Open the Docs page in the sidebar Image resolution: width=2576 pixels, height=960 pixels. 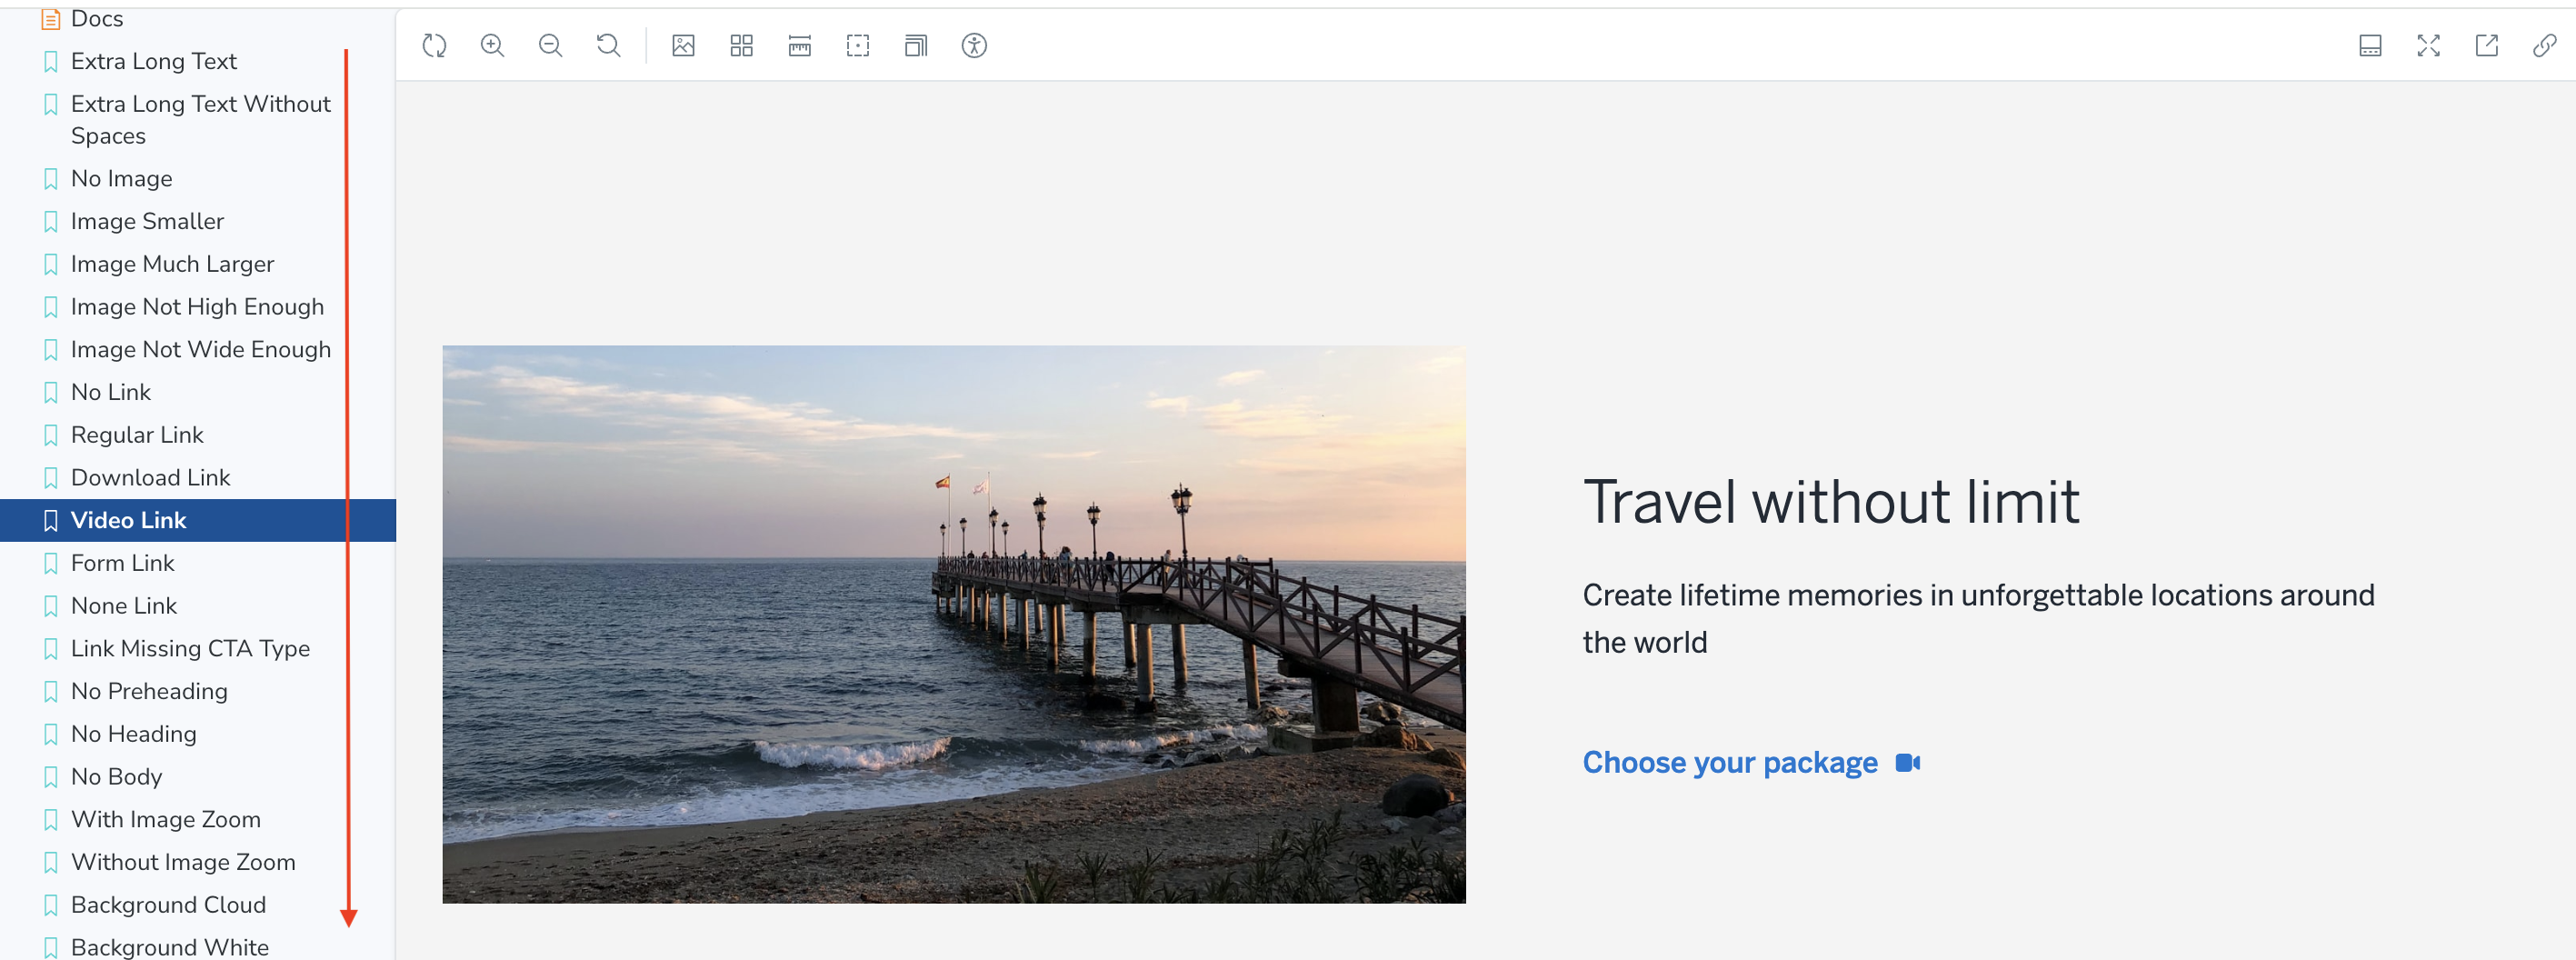96,19
